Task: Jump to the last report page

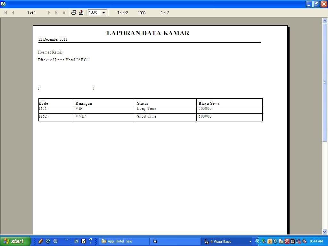Action: click(x=56, y=13)
